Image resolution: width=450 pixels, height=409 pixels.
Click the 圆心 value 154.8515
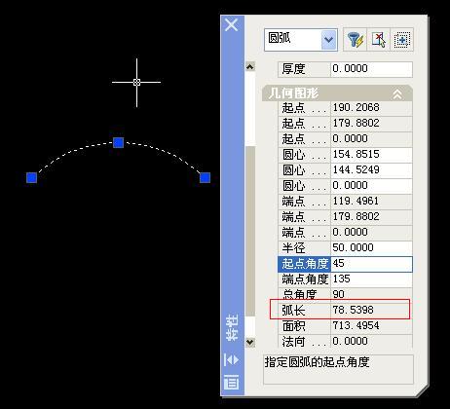[x=371, y=154]
